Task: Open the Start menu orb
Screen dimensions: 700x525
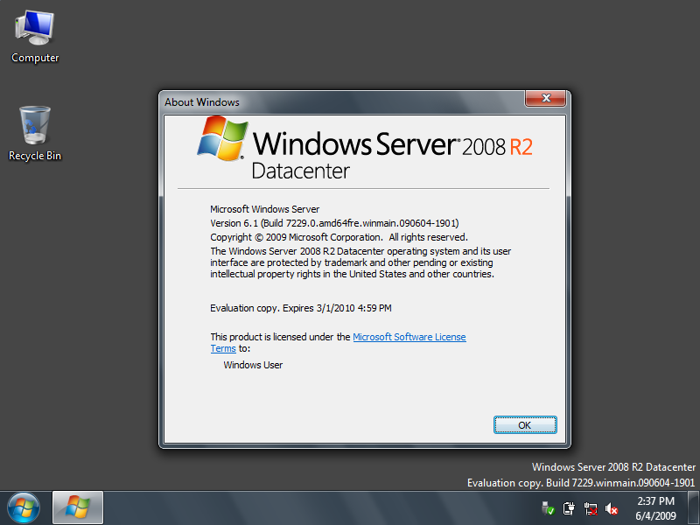Action: tap(24, 508)
